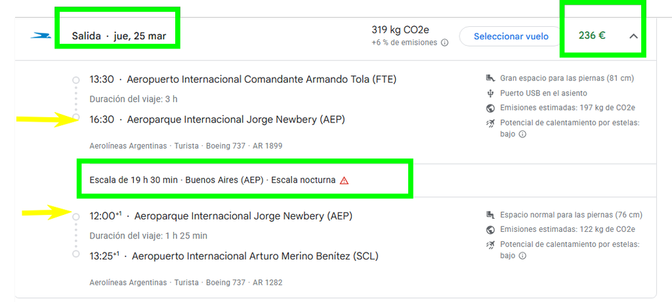The width and height of the screenshot is (672, 302).
Task: Click the Aerolíneas Argentinas airline logo
Action: click(41, 36)
